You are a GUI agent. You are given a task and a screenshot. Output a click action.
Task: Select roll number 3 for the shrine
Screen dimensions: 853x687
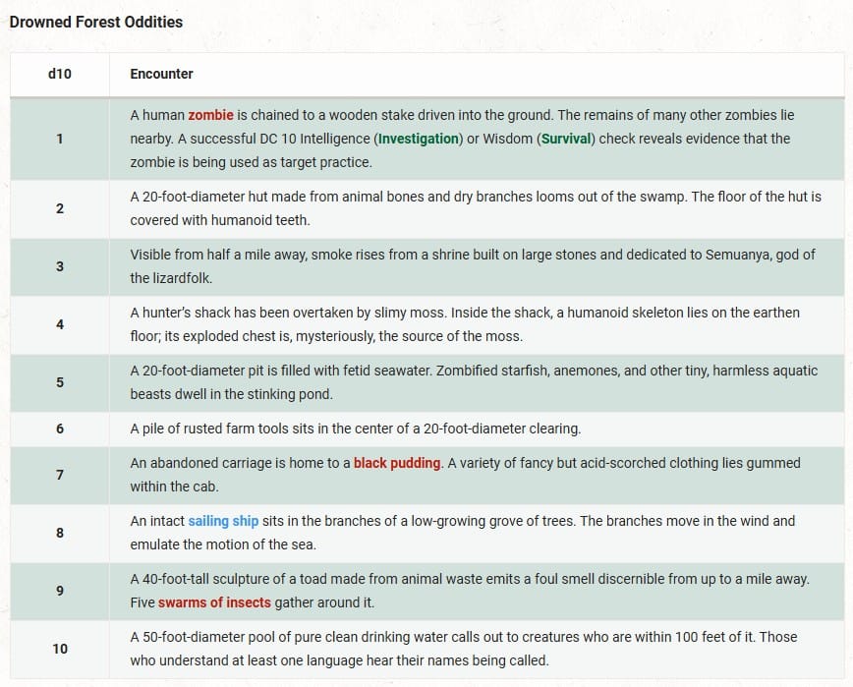[60, 266]
